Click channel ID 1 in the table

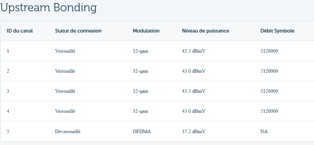click(8, 51)
